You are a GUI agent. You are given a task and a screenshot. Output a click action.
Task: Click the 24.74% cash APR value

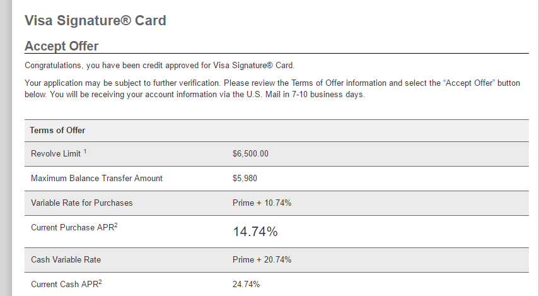coord(246,284)
